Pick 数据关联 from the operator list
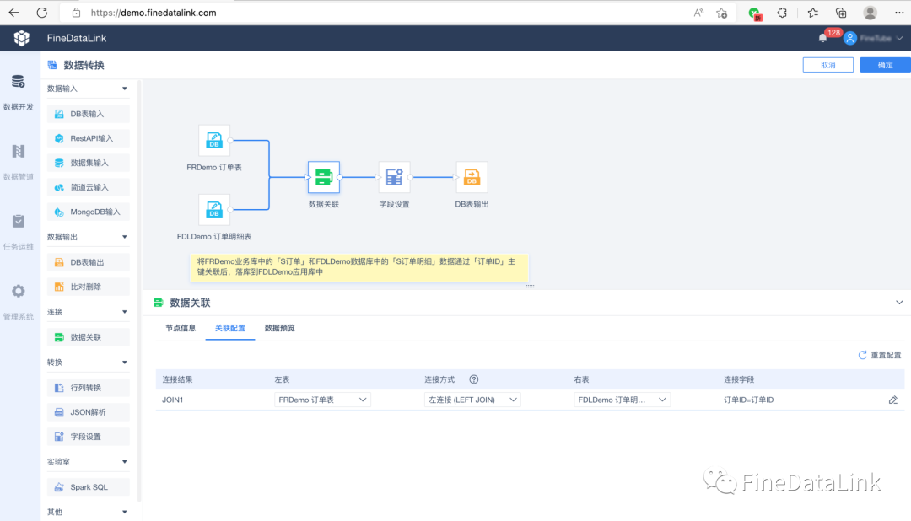 [x=89, y=337]
